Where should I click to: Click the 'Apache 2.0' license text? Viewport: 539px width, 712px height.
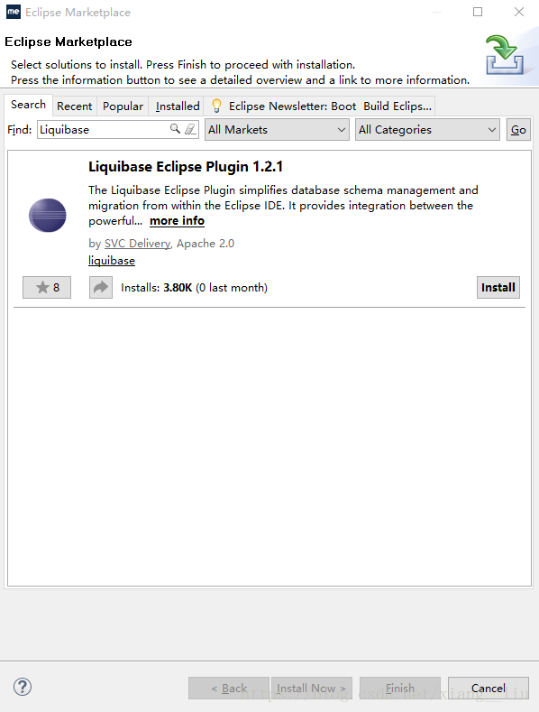tap(206, 244)
